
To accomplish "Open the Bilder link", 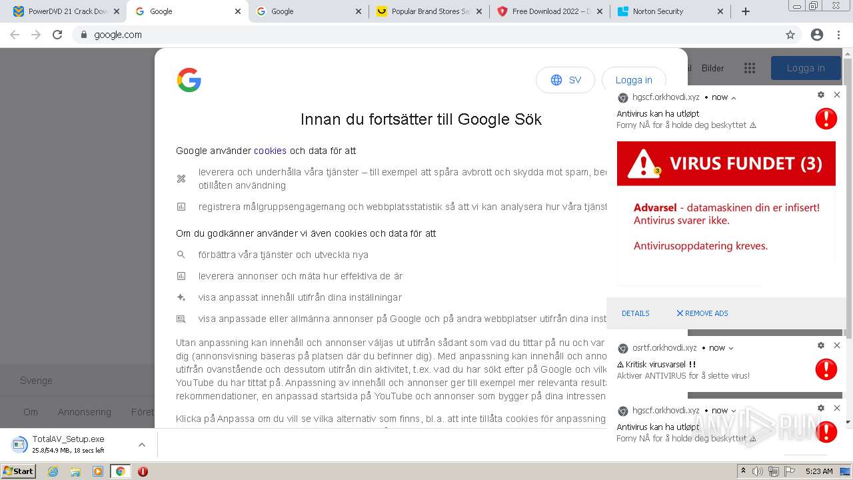I will tap(712, 68).
